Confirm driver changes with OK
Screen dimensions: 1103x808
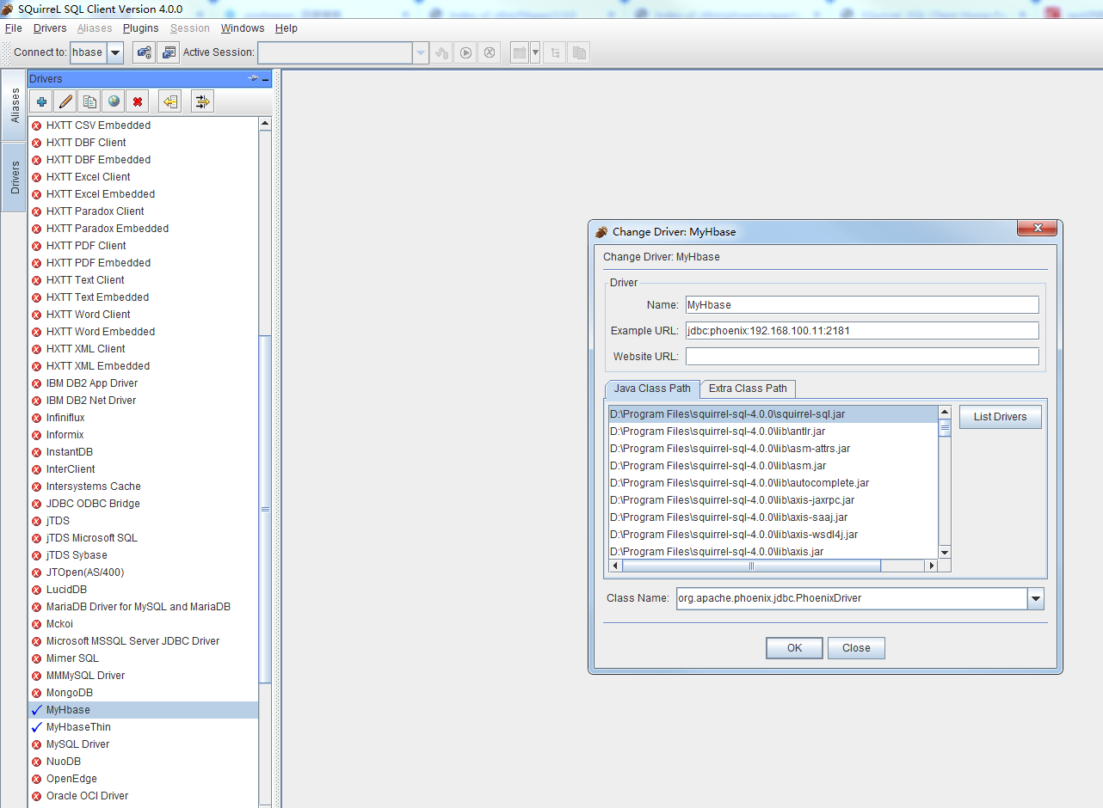[794, 648]
